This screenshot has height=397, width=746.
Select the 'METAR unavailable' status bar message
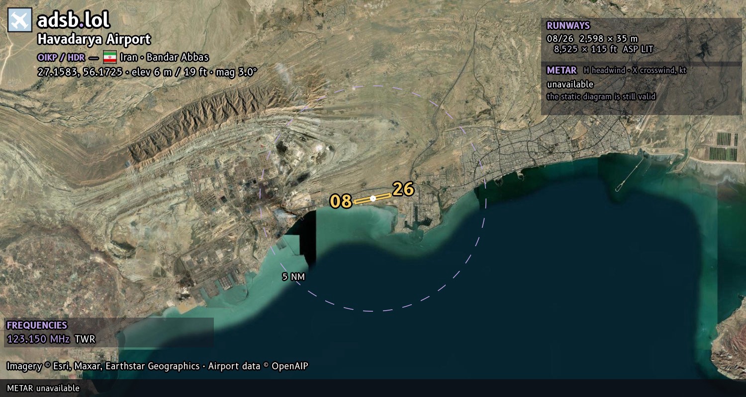pos(43,388)
